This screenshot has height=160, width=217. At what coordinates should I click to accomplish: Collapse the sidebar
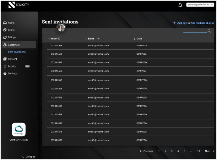[29, 157]
